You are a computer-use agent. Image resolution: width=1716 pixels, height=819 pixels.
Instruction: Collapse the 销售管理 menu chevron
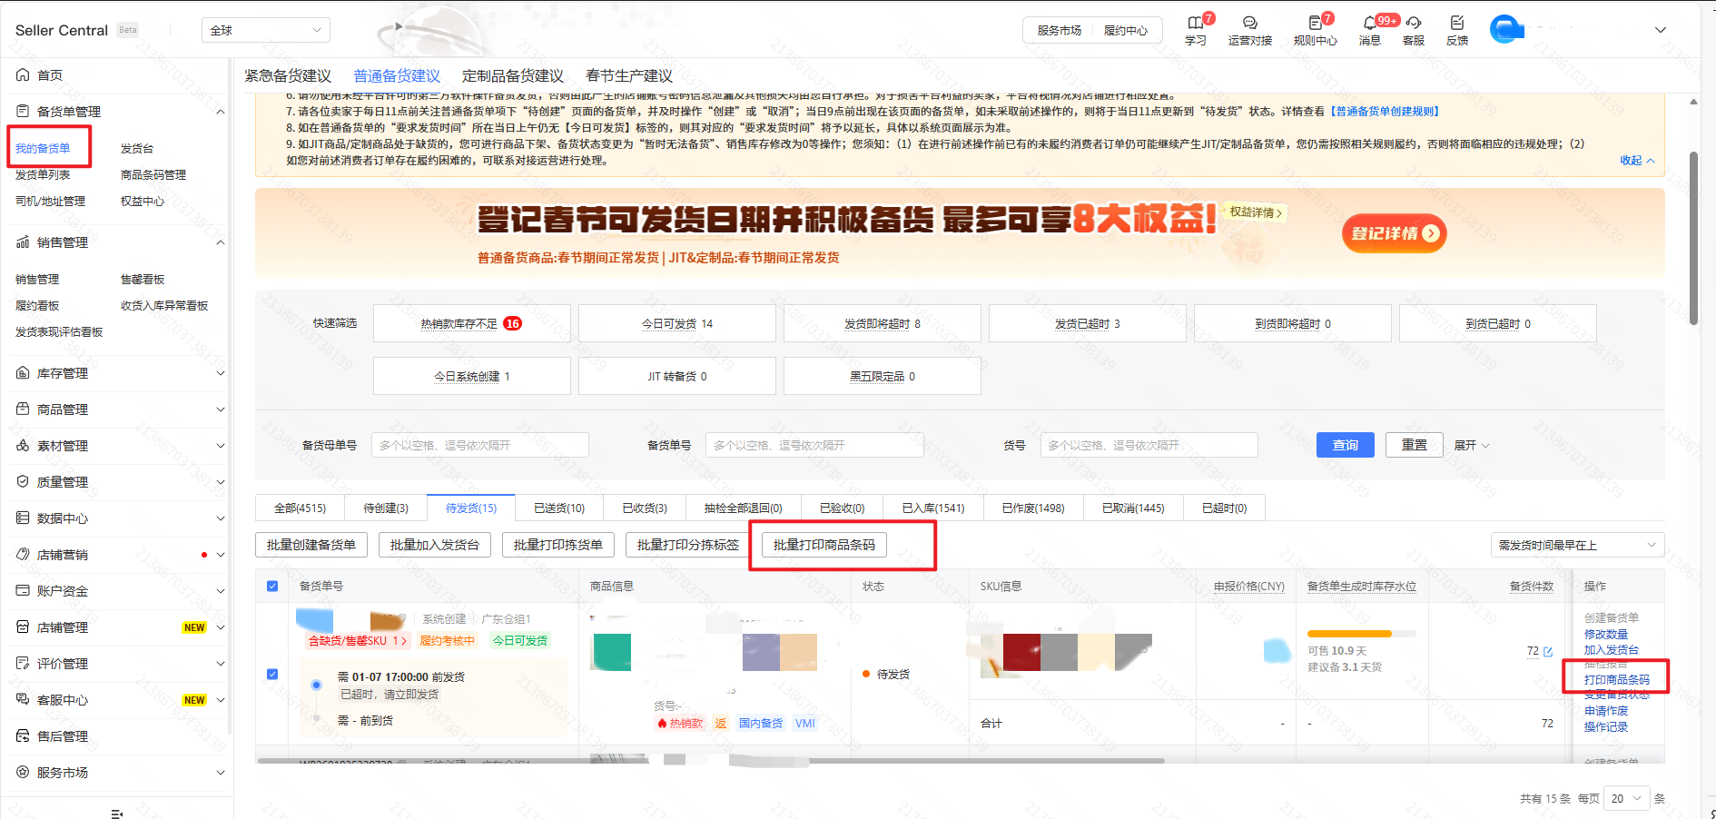pos(220,242)
